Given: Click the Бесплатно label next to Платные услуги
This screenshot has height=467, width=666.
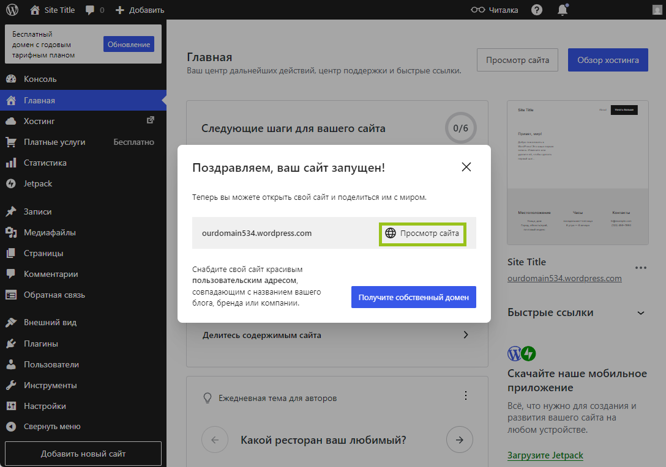Looking at the screenshot, I should (x=134, y=142).
